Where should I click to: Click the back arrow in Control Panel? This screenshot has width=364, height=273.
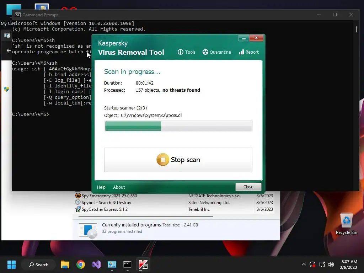pos(9,50)
